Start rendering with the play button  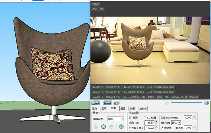(166, 103)
